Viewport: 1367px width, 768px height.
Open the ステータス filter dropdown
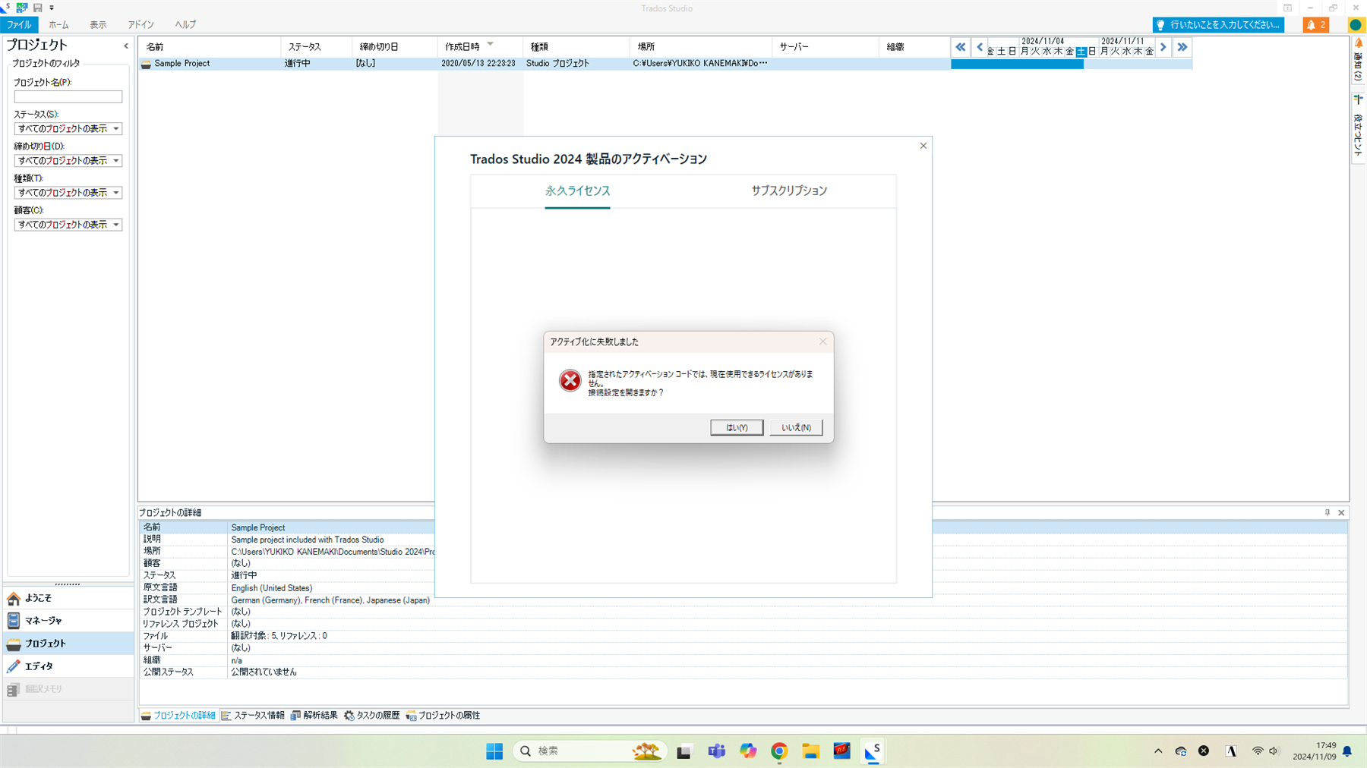(68, 129)
